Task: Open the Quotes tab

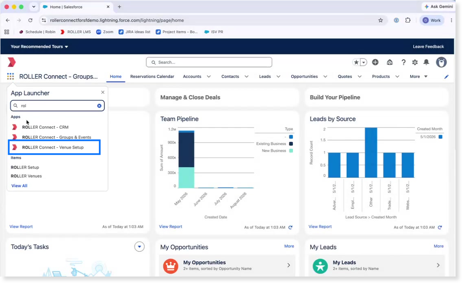Action: coord(345,77)
